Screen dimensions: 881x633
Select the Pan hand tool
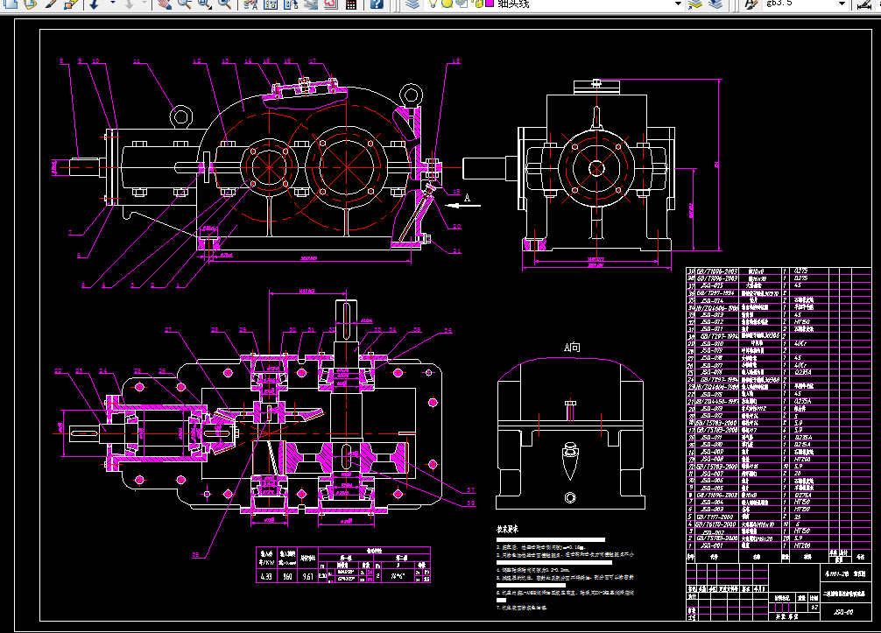click(164, 4)
